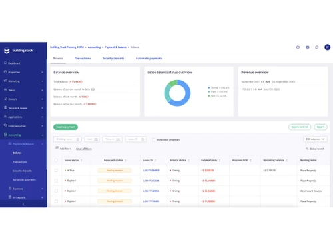Click the Tenants filter field
The width and height of the screenshot is (333, 250).
click(113, 139)
